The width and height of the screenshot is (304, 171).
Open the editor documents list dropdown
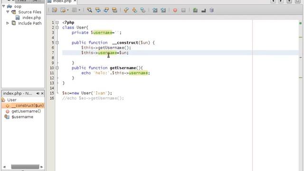click(289, 1)
